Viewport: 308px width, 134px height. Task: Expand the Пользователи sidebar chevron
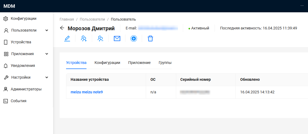tap(47, 30)
